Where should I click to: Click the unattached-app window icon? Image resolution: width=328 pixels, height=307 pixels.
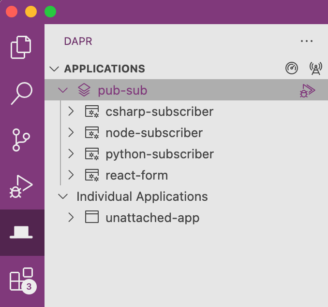click(x=92, y=217)
